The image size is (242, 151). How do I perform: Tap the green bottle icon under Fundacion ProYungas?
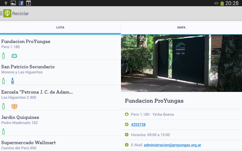click(3, 56)
